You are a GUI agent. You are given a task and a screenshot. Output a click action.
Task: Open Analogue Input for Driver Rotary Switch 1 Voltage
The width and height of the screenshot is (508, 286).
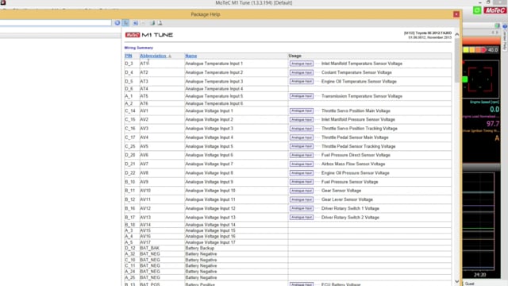[302, 208]
